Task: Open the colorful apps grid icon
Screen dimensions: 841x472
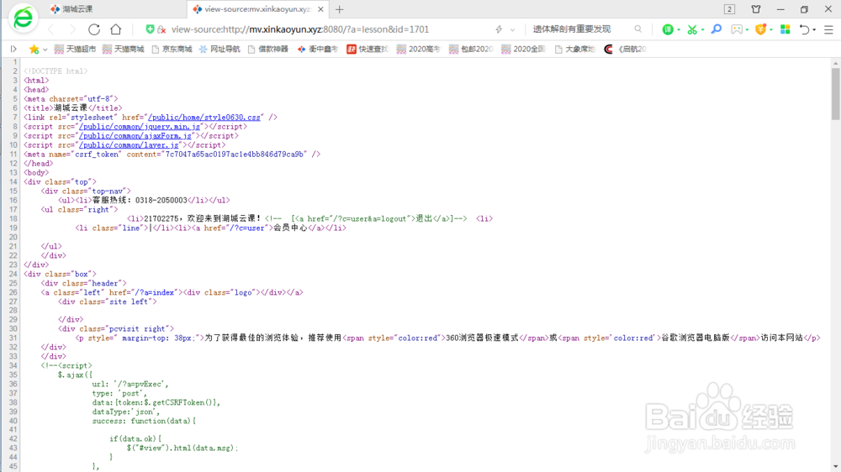Action: pos(785,29)
